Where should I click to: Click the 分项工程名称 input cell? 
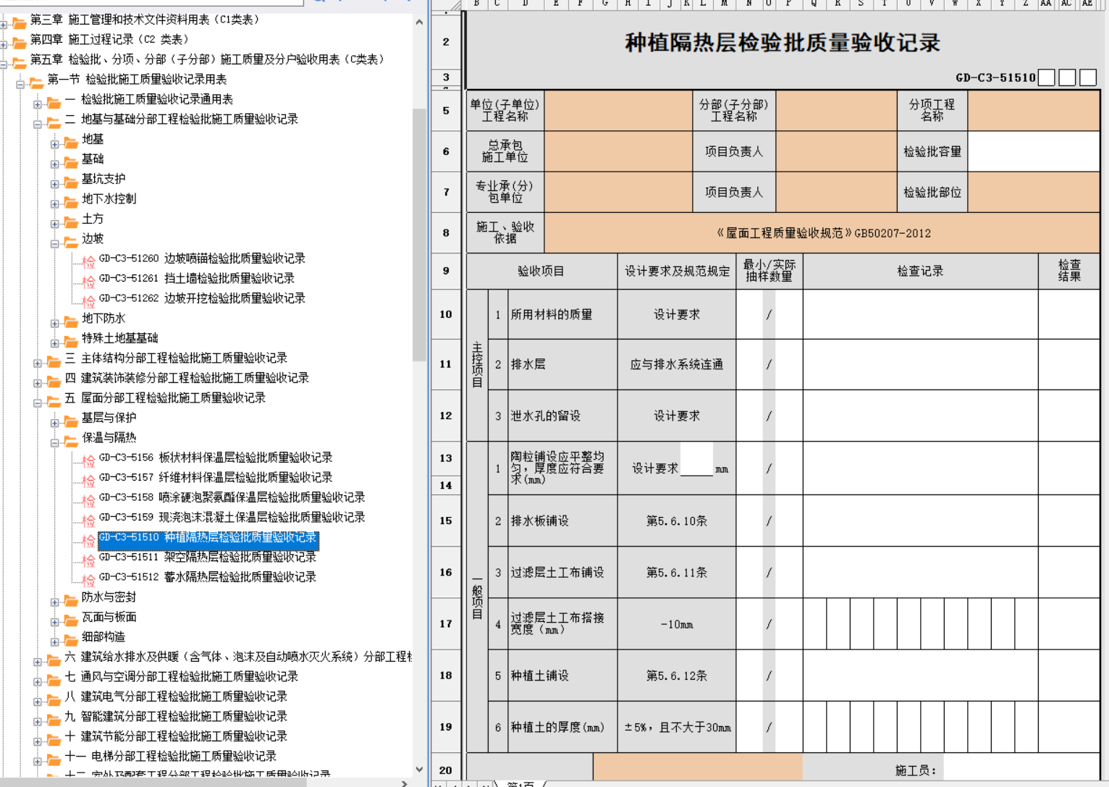tap(1033, 110)
